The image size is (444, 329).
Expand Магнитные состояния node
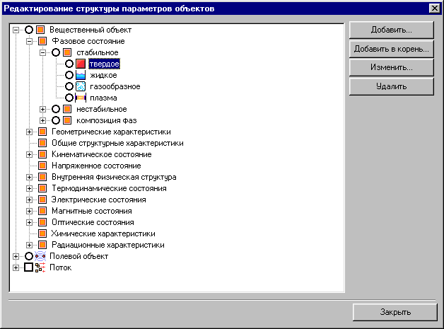(x=29, y=211)
